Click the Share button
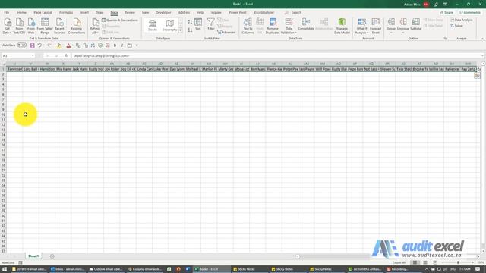 (x=447, y=13)
